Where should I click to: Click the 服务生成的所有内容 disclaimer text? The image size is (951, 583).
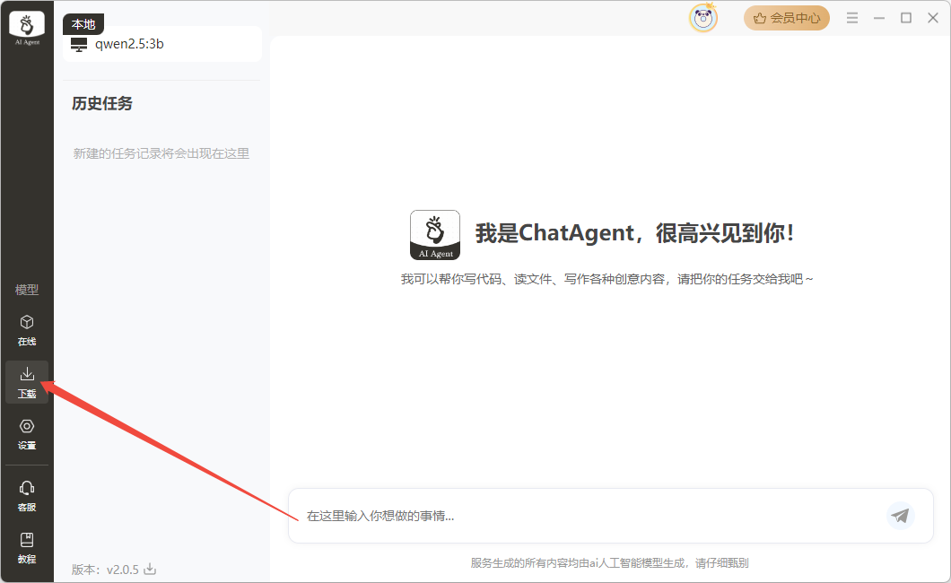pos(609,563)
